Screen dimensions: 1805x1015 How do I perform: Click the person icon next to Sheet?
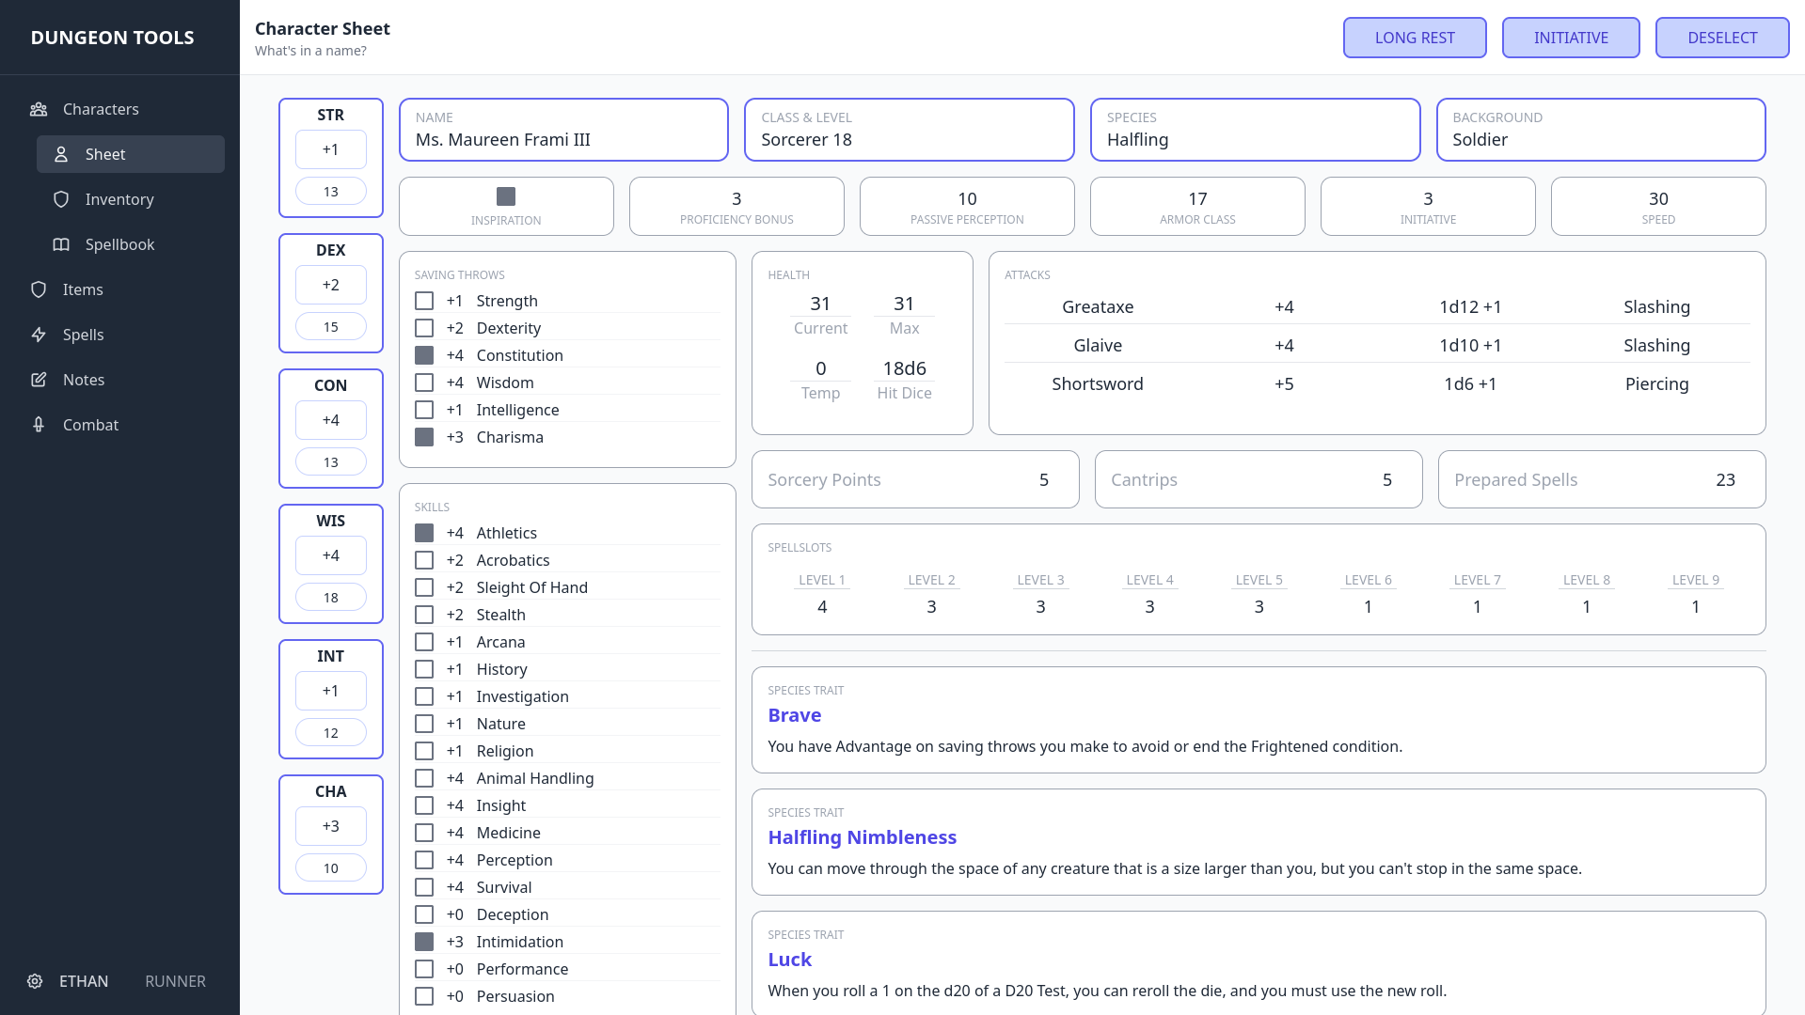click(x=61, y=154)
